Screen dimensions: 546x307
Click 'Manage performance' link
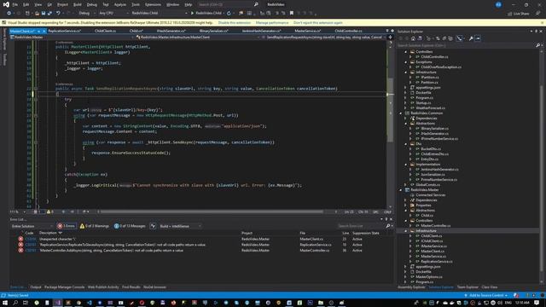(272, 23)
